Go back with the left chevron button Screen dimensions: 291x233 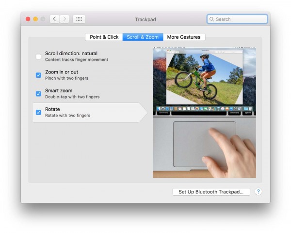tap(54, 19)
